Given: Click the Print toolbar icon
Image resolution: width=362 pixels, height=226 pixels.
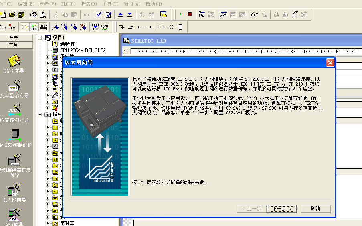Looking at the screenshot, I should click(34, 15).
